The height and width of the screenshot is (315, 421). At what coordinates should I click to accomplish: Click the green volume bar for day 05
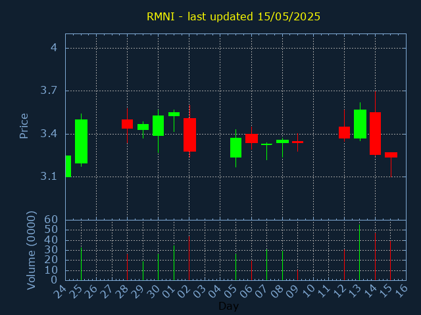pos(235,267)
